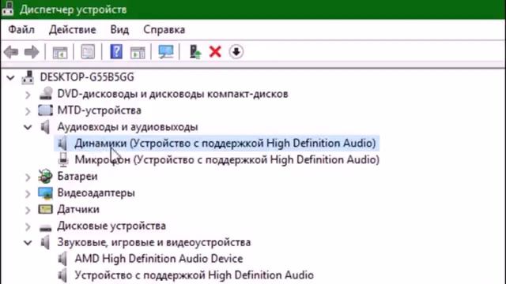The width and height of the screenshot is (506, 284).
Task: Expand the Дисковые устройства node
Action: pos(28,226)
